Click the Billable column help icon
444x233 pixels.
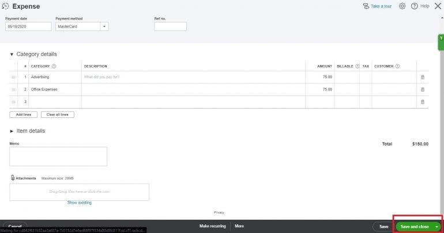(x=357, y=66)
